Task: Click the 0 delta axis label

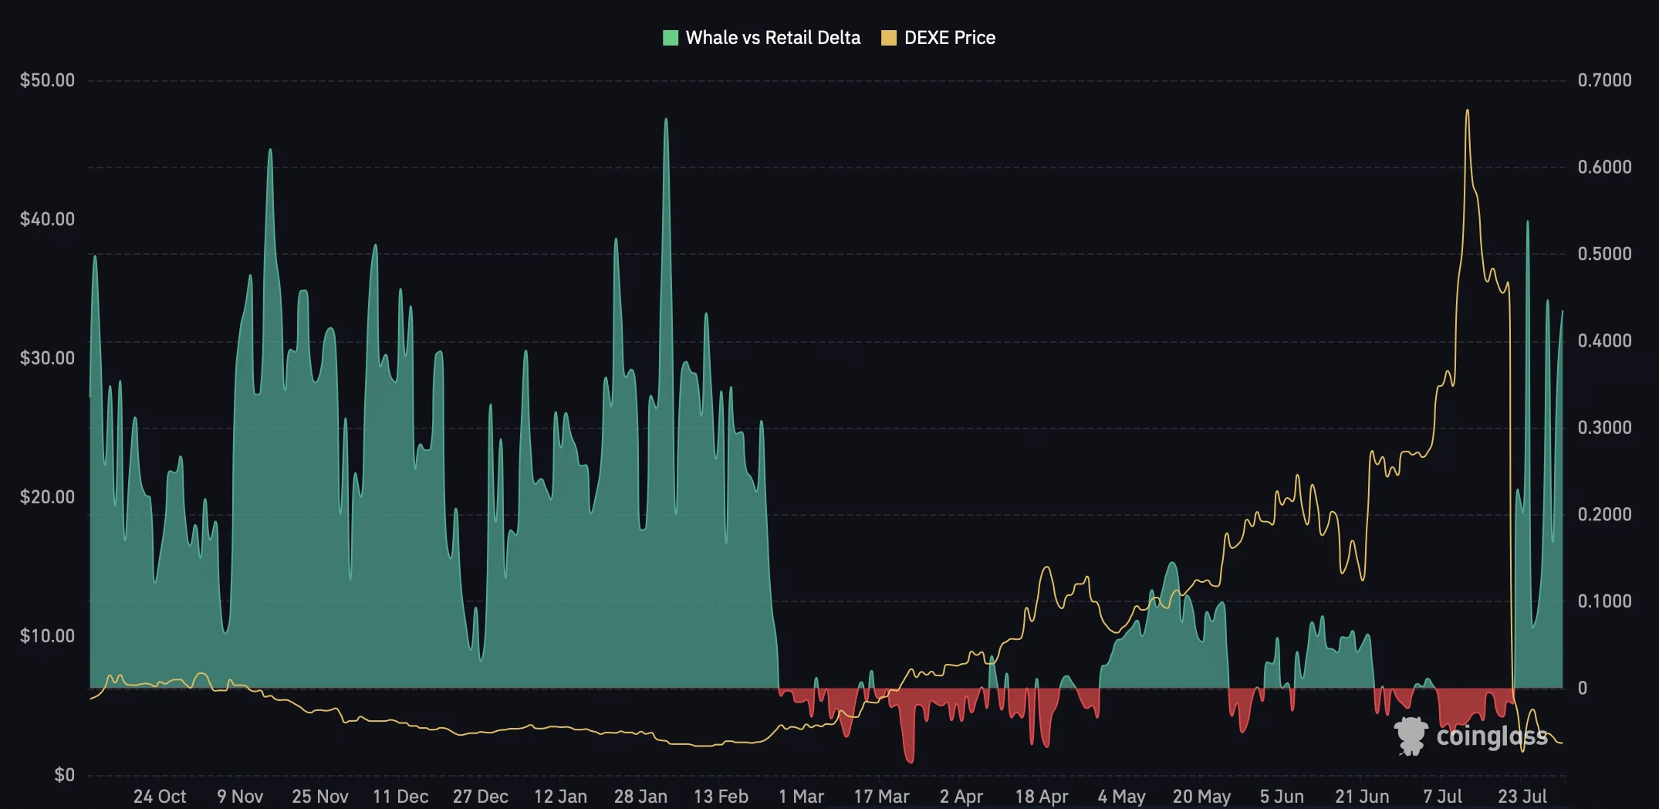Action: [1583, 688]
